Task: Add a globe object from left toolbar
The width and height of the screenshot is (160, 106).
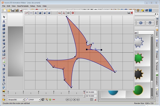Action: click(4, 88)
